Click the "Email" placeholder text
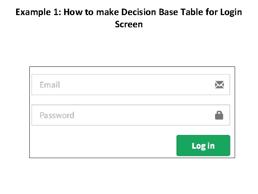 [50, 85]
